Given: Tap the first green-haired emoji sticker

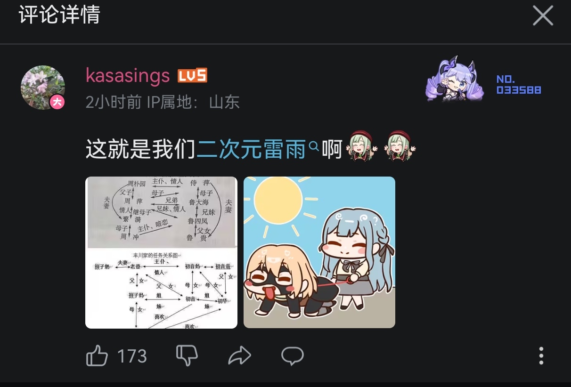Looking at the screenshot, I should [x=361, y=146].
